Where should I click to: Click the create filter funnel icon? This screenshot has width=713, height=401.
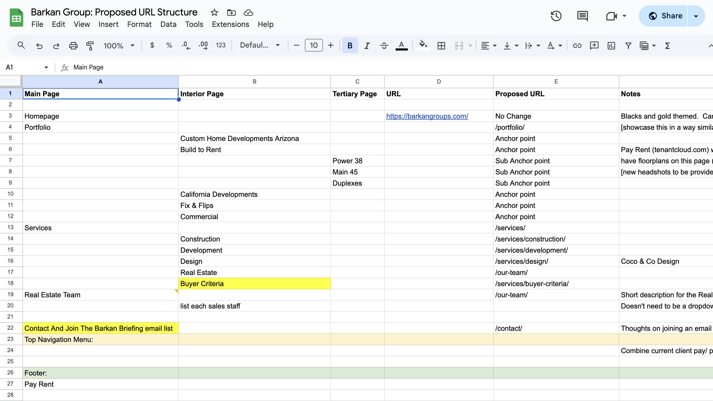pyautogui.click(x=628, y=45)
